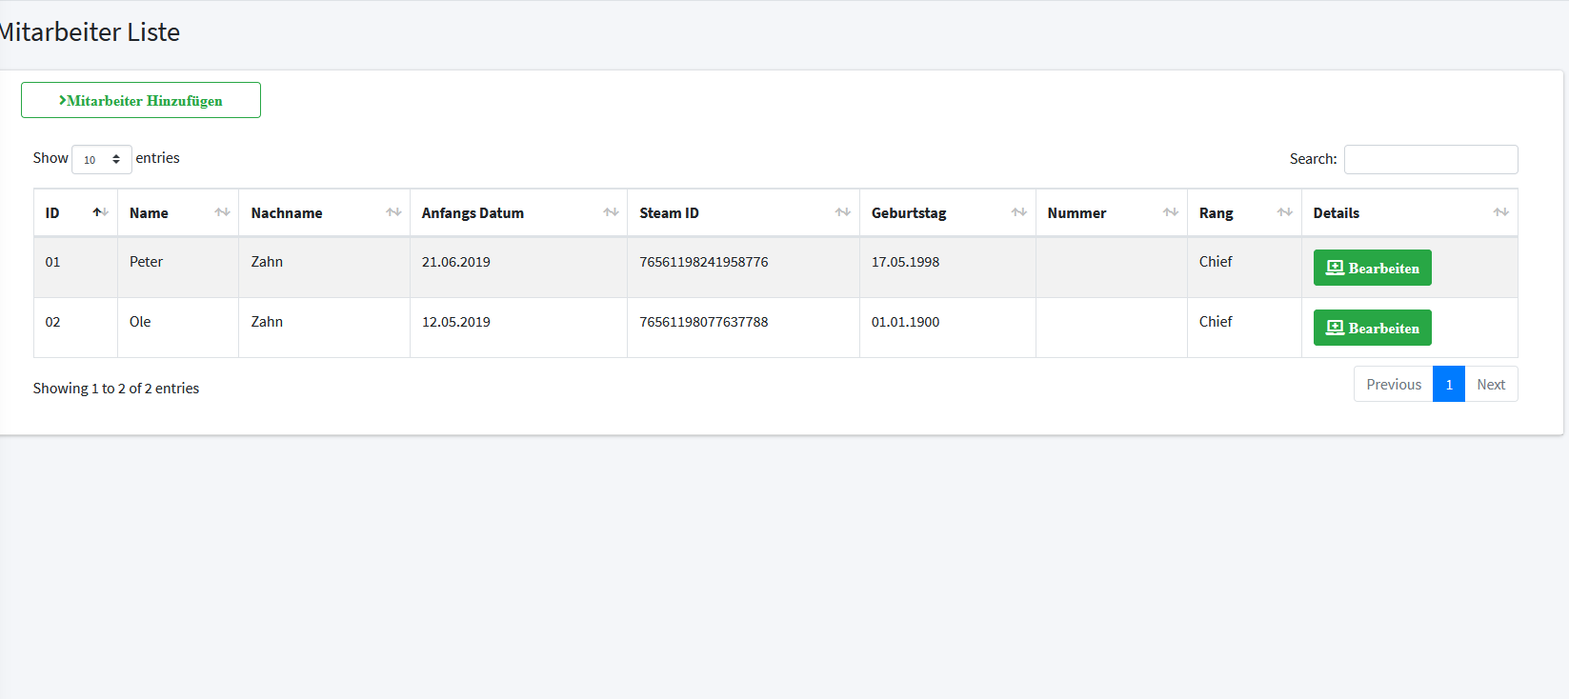Sort table by Name column arrows

click(x=222, y=212)
